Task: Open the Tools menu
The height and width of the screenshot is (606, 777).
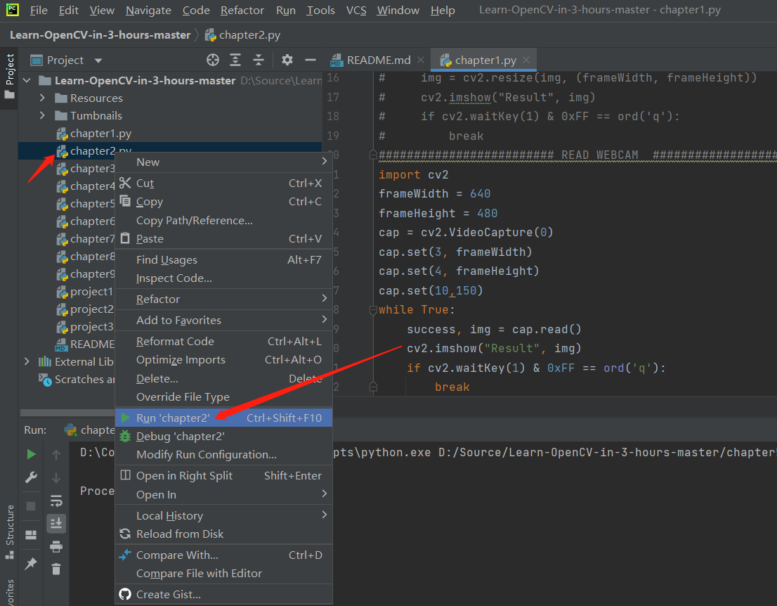Action: click(x=320, y=10)
